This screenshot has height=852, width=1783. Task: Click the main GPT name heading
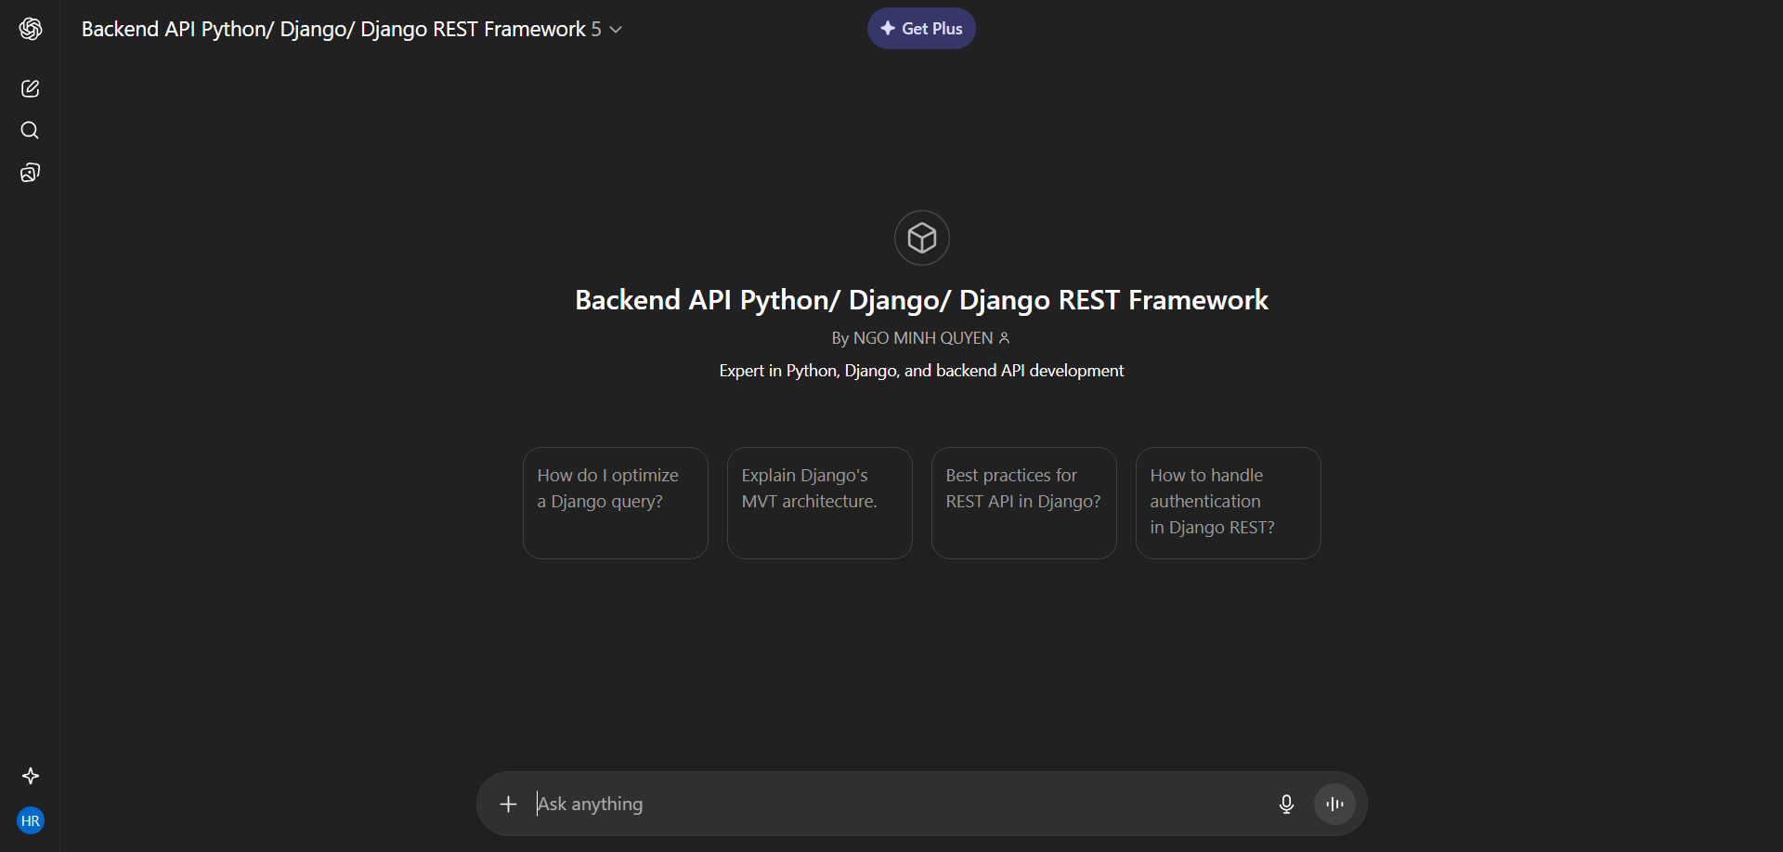point(921,300)
